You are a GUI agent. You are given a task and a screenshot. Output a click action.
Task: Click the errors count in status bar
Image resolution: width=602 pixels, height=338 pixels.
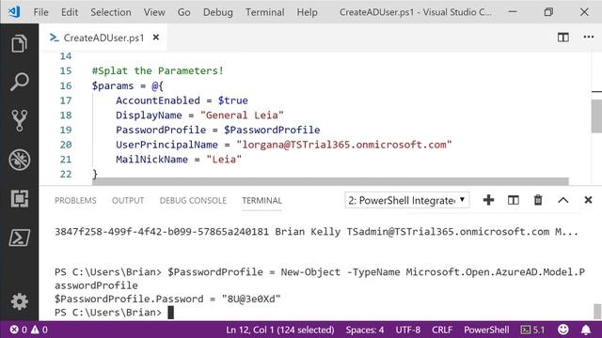click(x=18, y=330)
